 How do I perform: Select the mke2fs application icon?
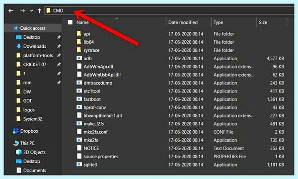79,140
